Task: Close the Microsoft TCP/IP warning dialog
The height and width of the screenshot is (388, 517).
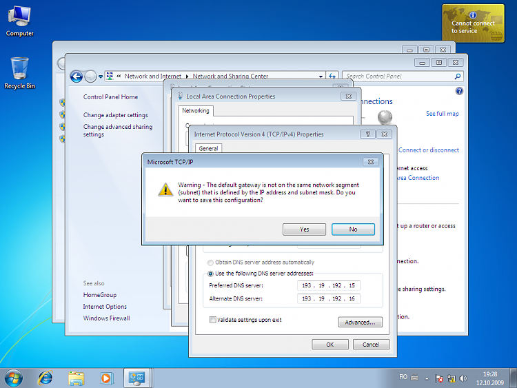Action: [x=371, y=162]
